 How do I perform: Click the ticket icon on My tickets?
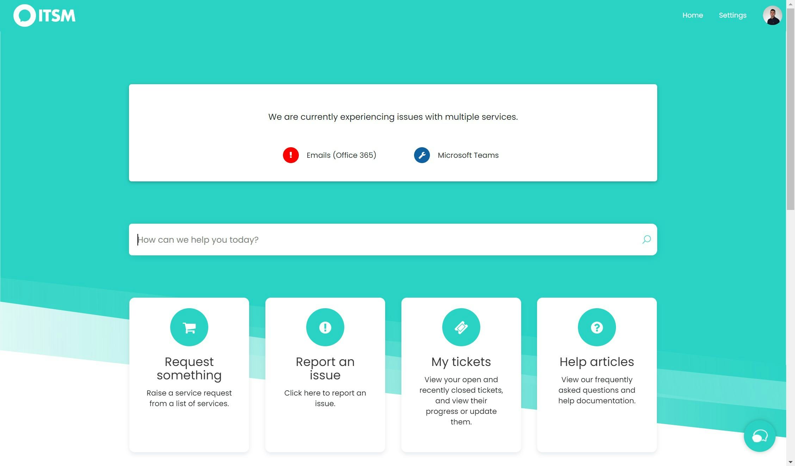461,327
